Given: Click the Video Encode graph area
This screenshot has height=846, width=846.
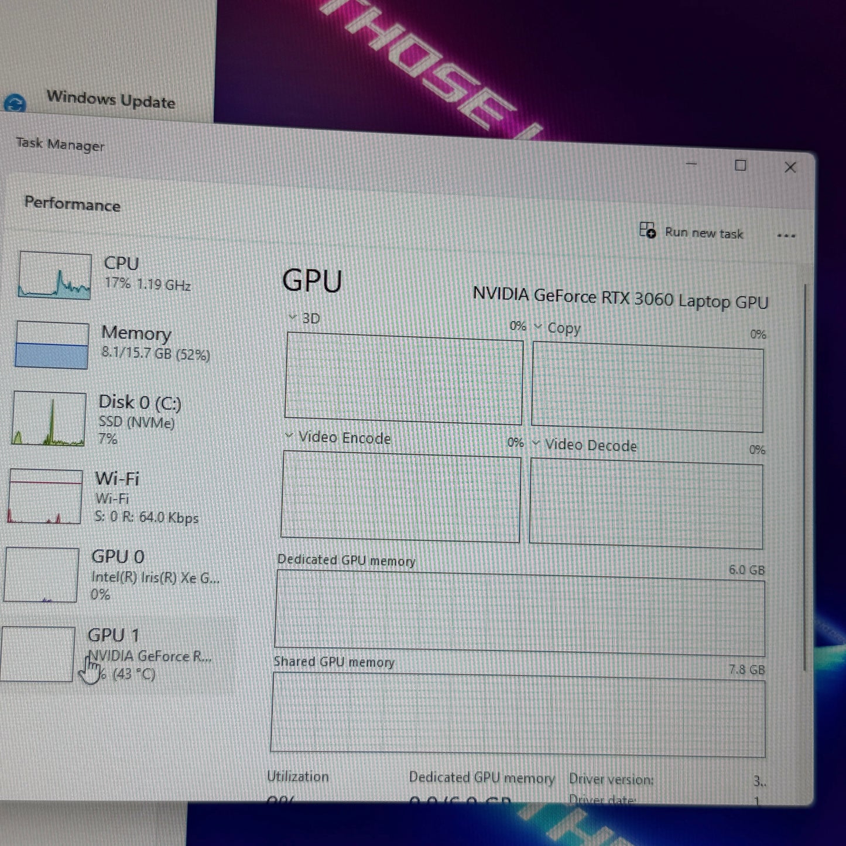Looking at the screenshot, I should [400, 496].
